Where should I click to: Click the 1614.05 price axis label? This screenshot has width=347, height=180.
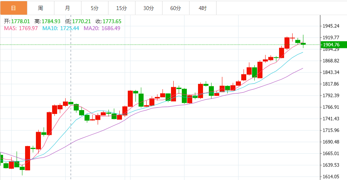(x=332, y=177)
